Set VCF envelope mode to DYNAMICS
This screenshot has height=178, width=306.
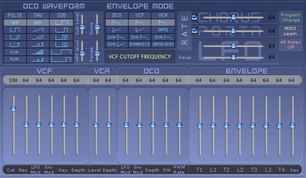140,45
